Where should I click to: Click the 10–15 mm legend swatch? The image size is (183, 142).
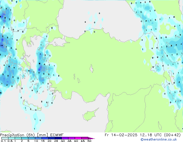(x=38, y=138)
